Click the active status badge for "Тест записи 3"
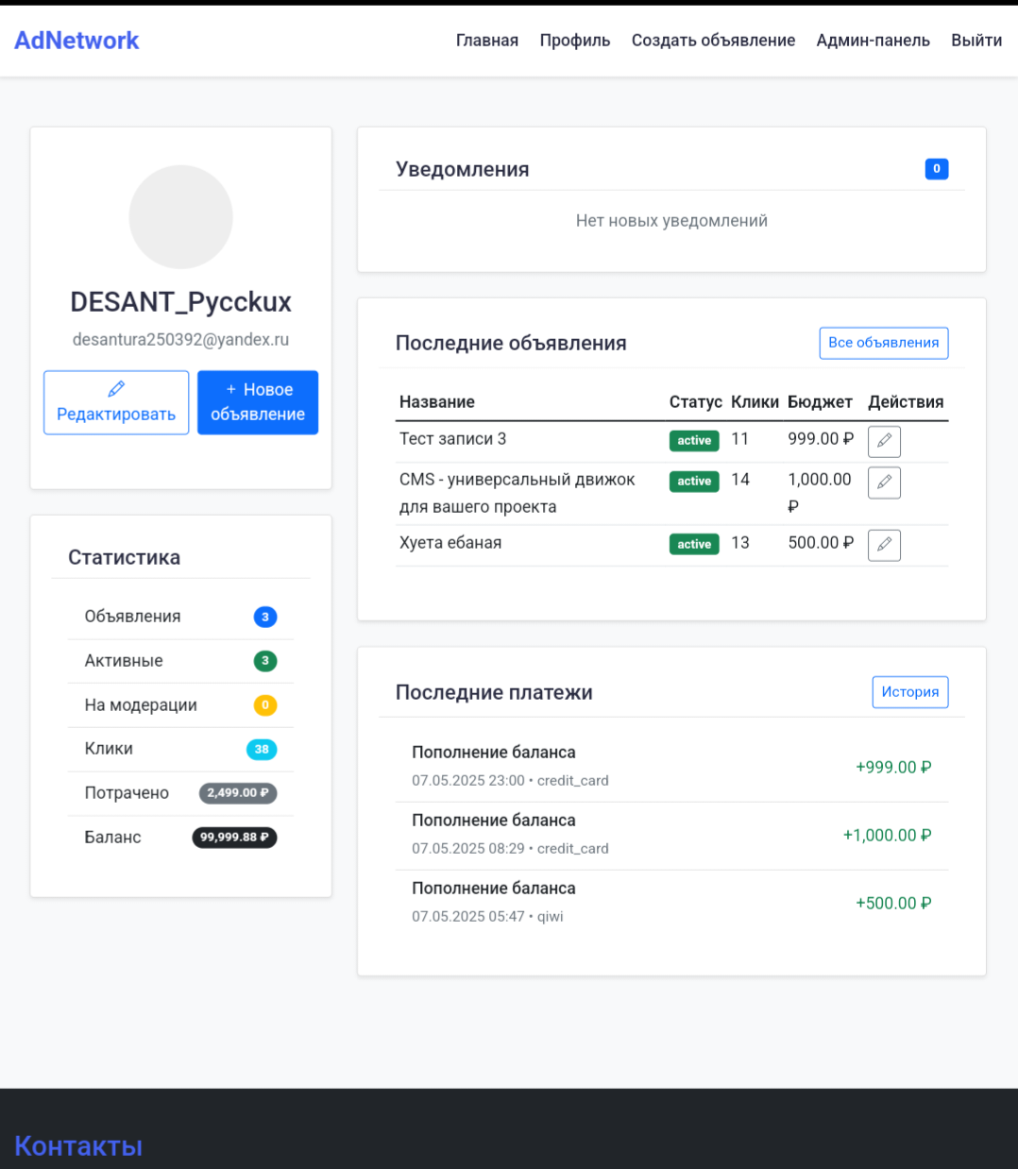1018x1169 pixels. pyautogui.click(x=694, y=441)
